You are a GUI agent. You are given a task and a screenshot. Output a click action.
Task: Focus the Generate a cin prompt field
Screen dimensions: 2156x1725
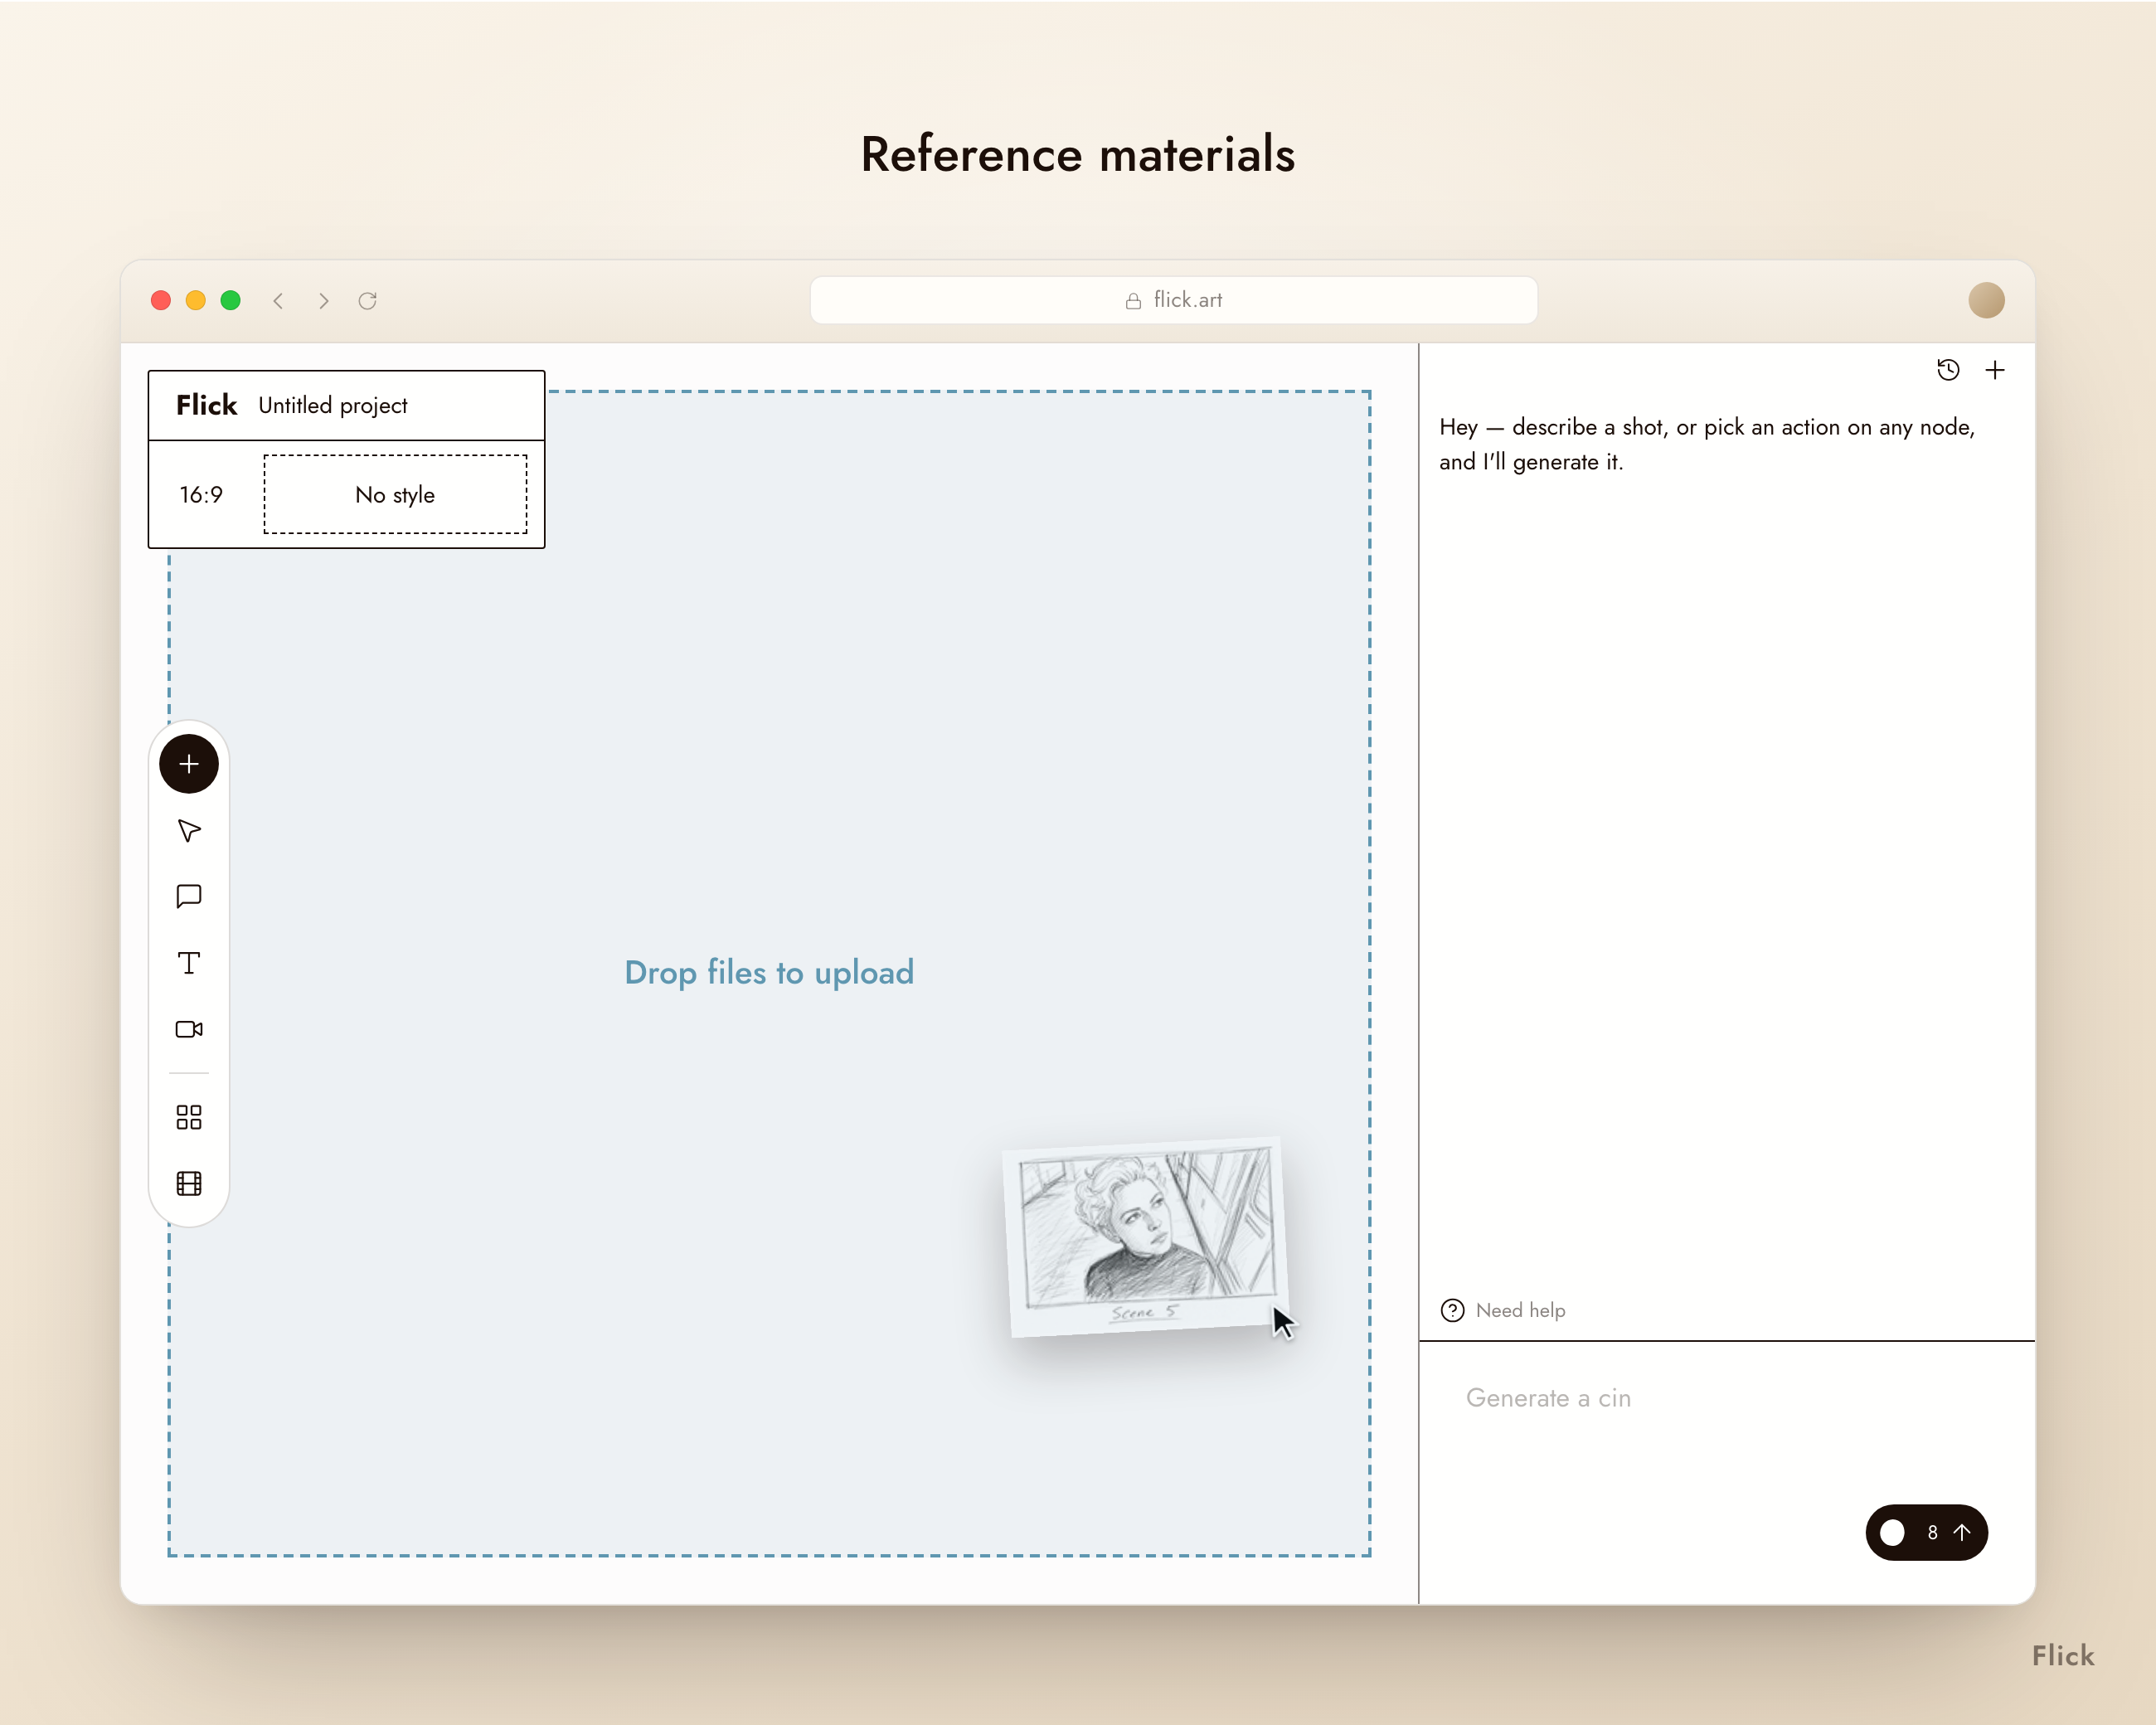(x=1726, y=1398)
